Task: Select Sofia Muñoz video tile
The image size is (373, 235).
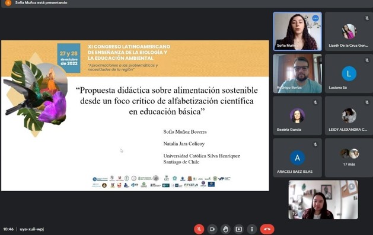Action: pos(297,31)
